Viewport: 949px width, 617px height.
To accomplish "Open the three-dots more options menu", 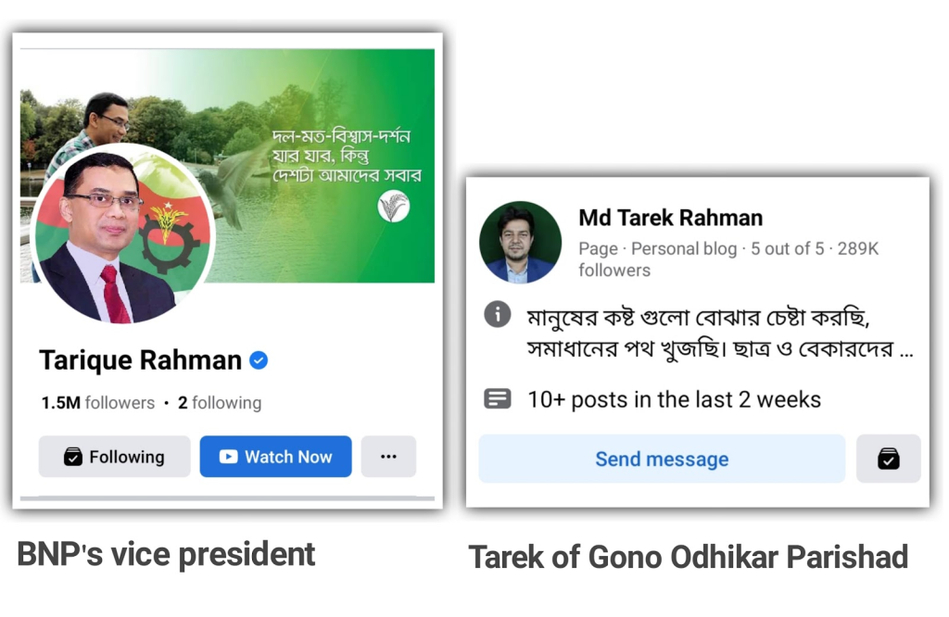I will (388, 457).
